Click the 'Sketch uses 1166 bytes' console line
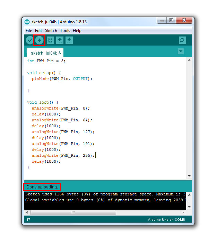 [x=106, y=194]
